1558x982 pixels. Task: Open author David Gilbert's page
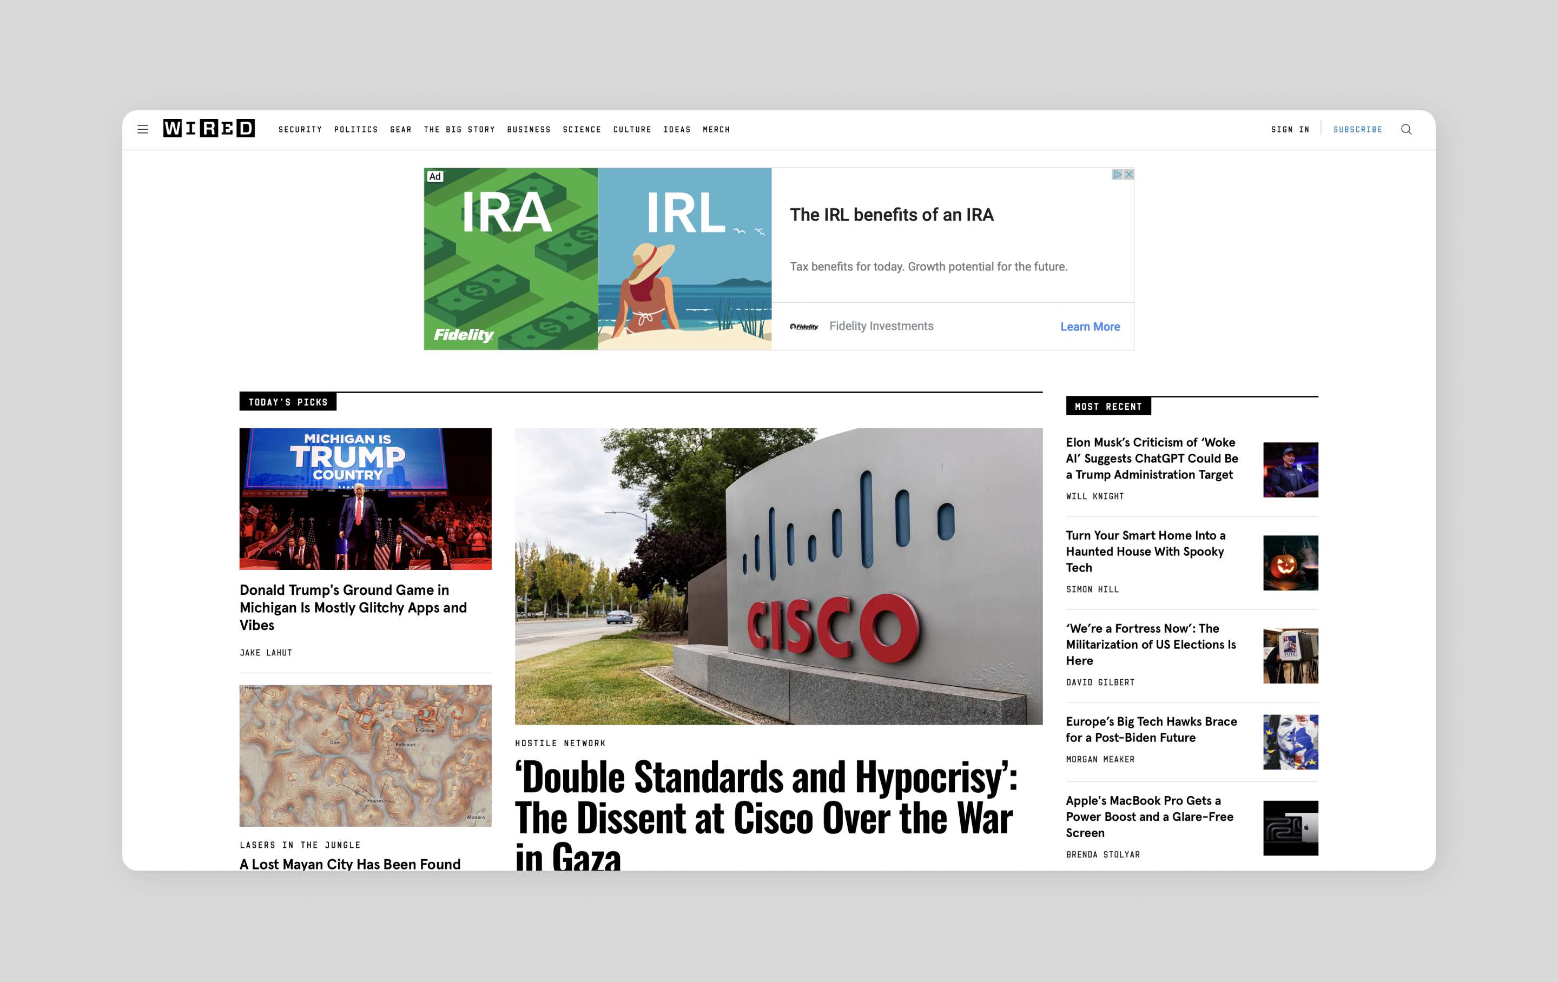click(1100, 682)
